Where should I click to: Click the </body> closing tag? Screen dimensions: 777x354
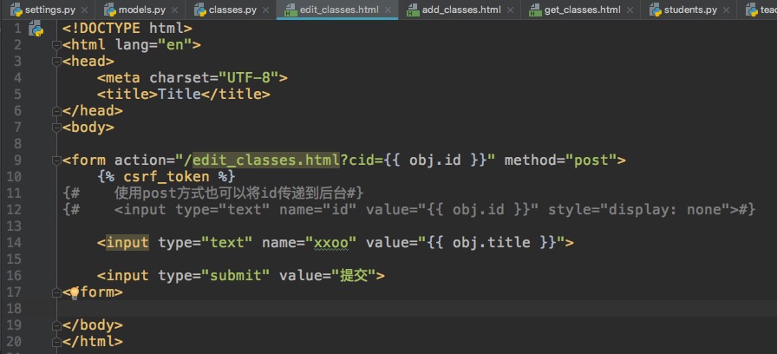click(x=93, y=324)
